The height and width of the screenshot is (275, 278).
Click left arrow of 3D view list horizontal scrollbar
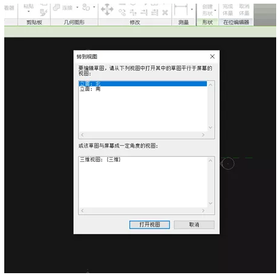pos(82,211)
